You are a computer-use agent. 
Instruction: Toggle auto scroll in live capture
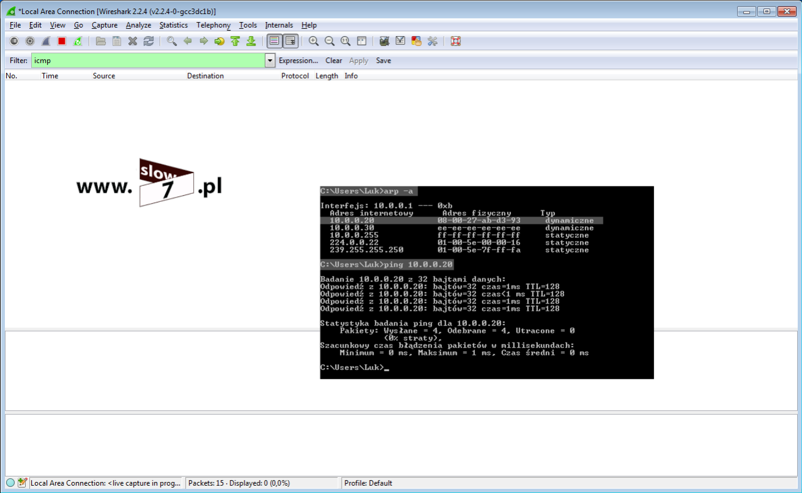[x=290, y=41]
